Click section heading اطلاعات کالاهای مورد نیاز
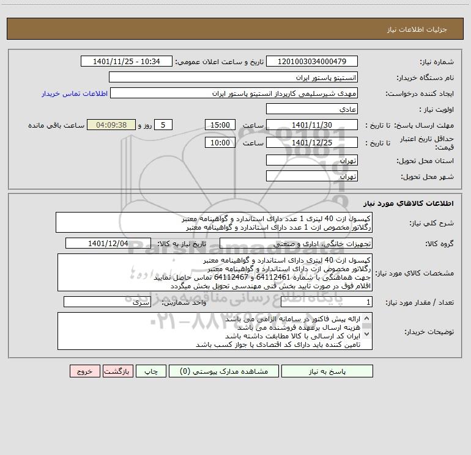The image size is (471, 455). [408, 203]
